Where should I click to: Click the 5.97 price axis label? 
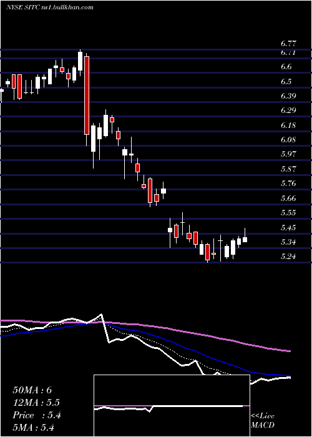(288, 154)
